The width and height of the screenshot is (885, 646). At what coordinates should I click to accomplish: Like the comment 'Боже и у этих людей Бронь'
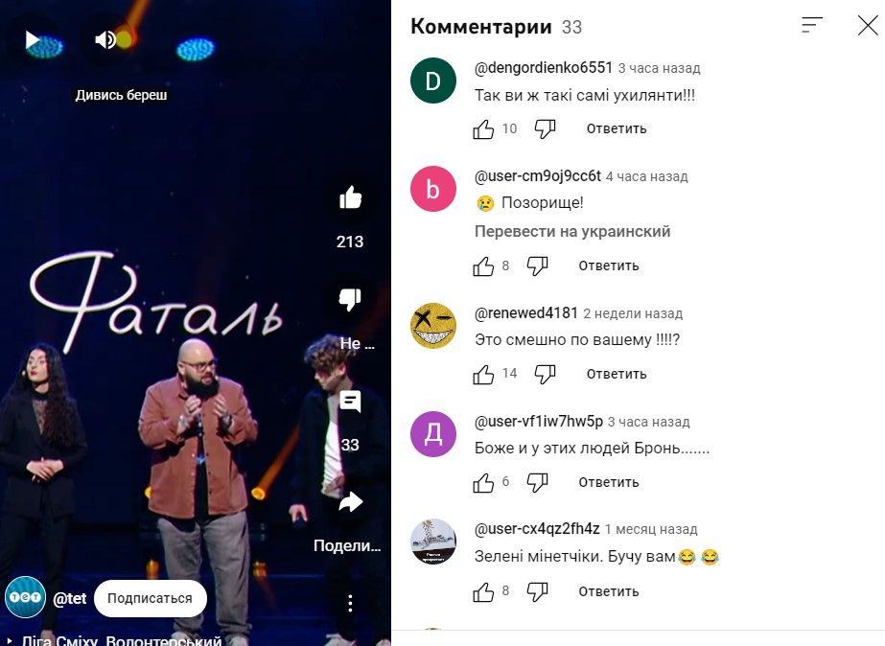pos(483,482)
